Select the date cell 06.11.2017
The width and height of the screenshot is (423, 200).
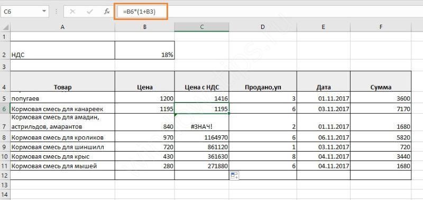click(x=324, y=137)
